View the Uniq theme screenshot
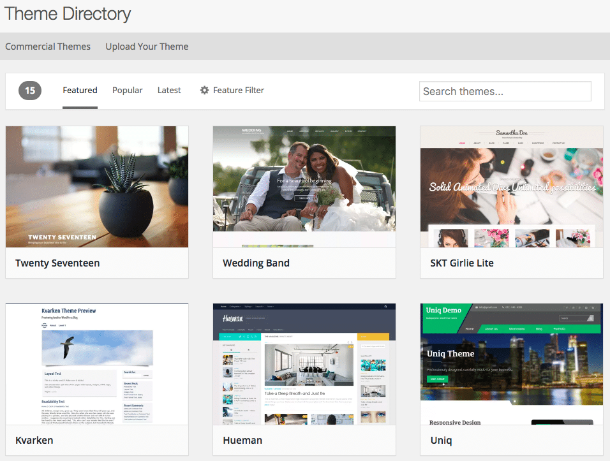 (511, 363)
